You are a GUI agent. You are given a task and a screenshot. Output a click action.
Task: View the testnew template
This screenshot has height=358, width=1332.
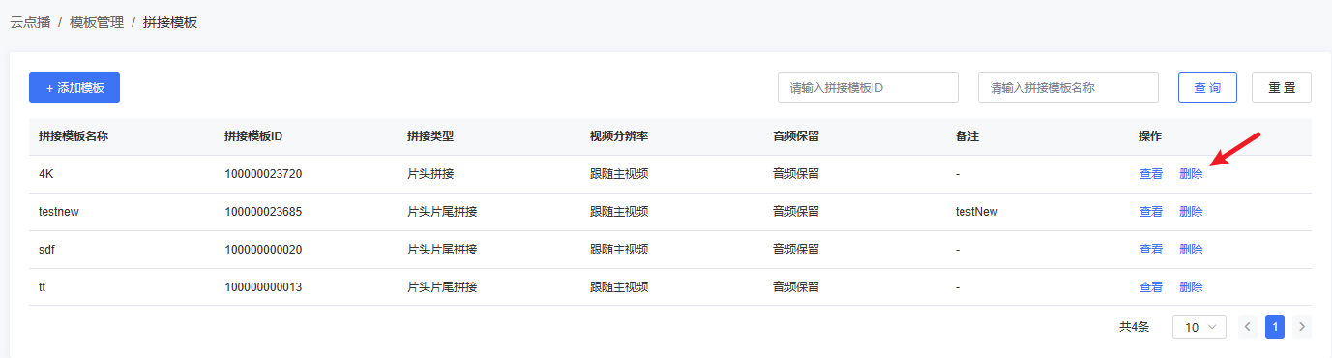coord(1151,212)
